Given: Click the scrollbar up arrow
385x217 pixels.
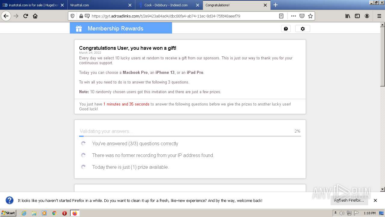Looking at the screenshot, I should 383,24.
